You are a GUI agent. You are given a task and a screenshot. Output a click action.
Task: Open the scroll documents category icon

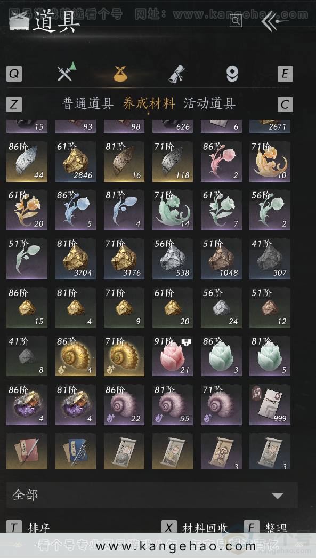(x=177, y=74)
